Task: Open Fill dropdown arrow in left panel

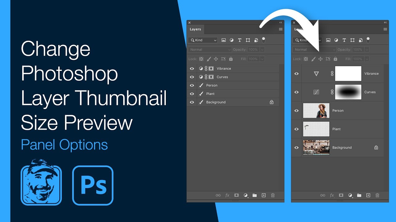Action: 262,59
